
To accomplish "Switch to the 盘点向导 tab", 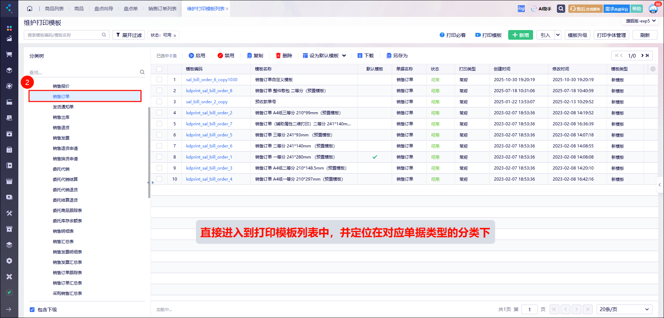I will [104, 9].
